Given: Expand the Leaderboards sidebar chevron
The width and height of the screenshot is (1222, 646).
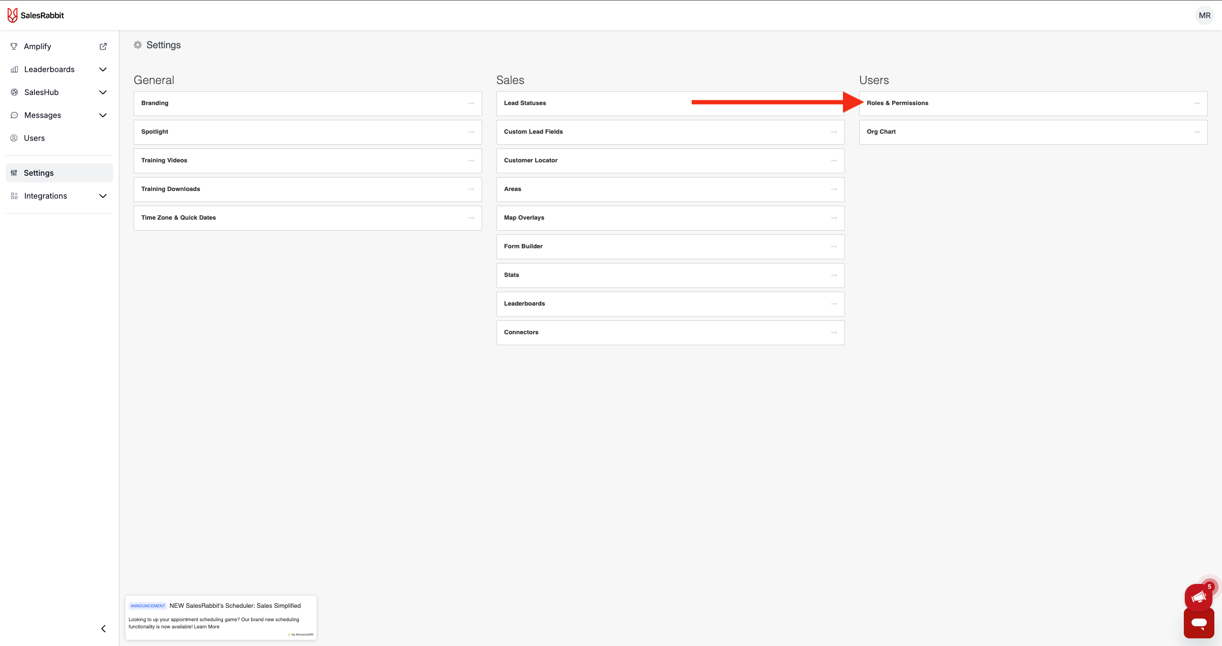Looking at the screenshot, I should pos(103,69).
